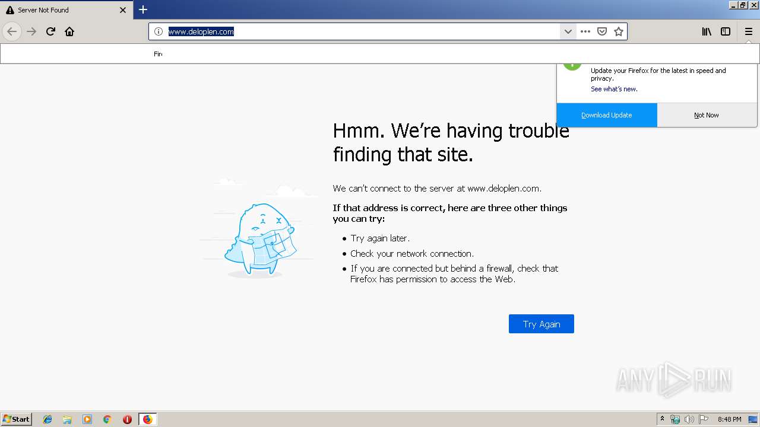Launch Internet Explorer from the taskbar
This screenshot has height=427, width=760.
pos(47,419)
